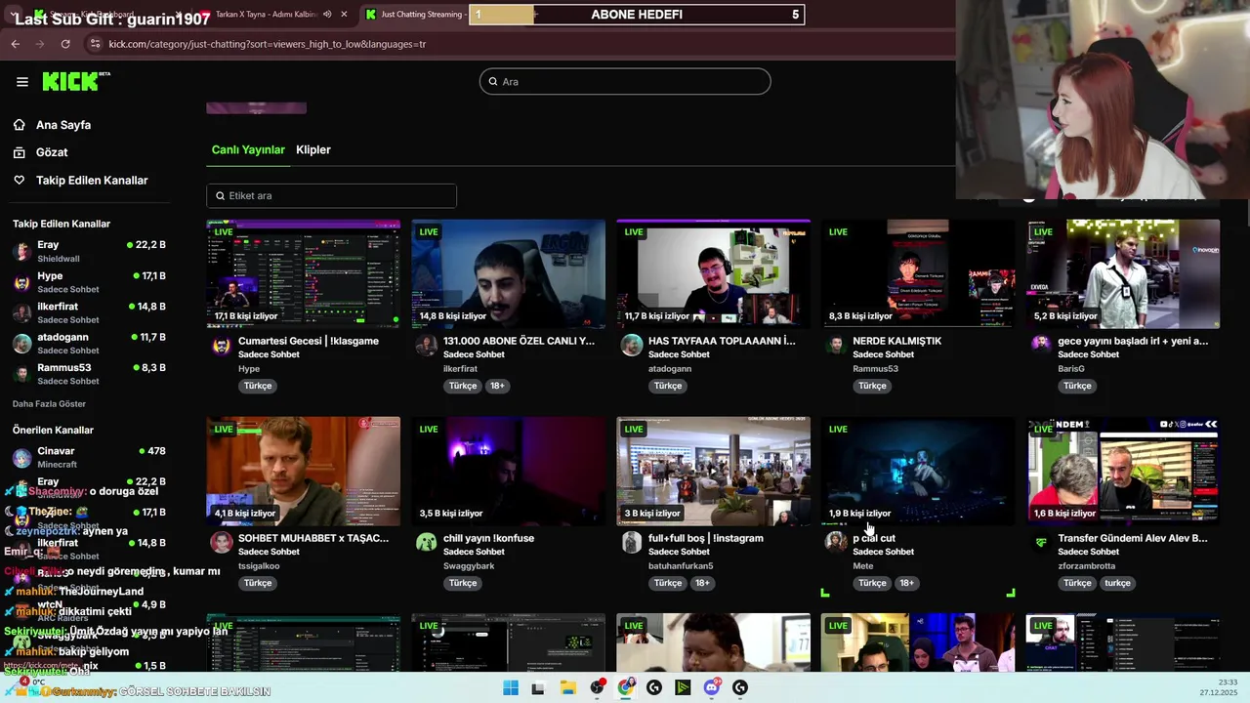Open Windows Start menu
The image size is (1250, 703).
coord(511,688)
